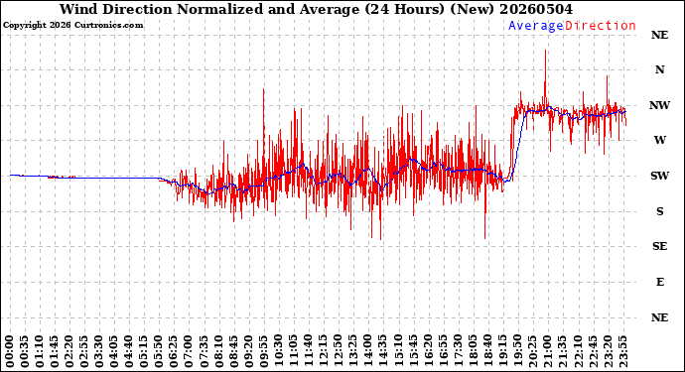Click the 00:00 time axis label
Screen dimensions: 685x372
click(x=10, y=352)
